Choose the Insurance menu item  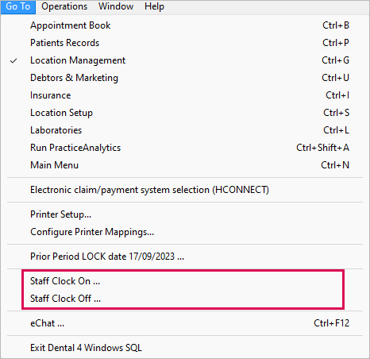(x=185, y=95)
